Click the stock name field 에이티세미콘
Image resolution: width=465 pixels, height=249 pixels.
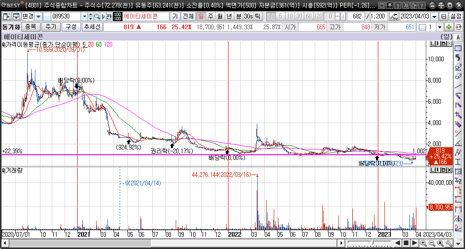pyautogui.click(x=146, y=17)
